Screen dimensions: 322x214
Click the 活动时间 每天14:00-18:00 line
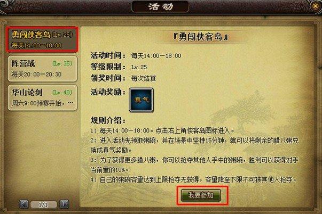point(136,55)
